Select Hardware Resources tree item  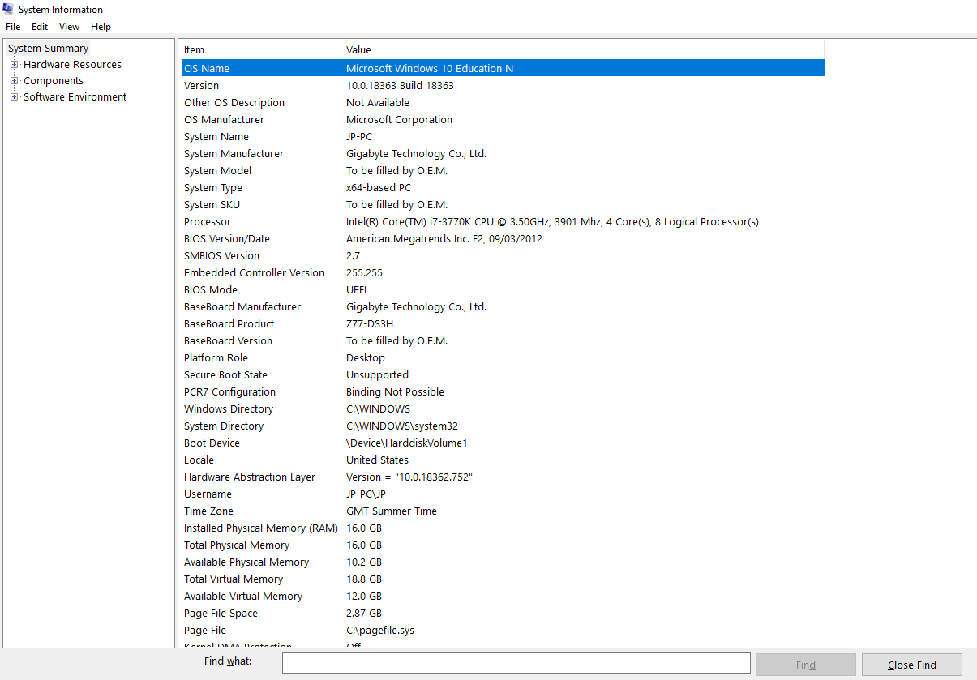[x=72, y=65]
